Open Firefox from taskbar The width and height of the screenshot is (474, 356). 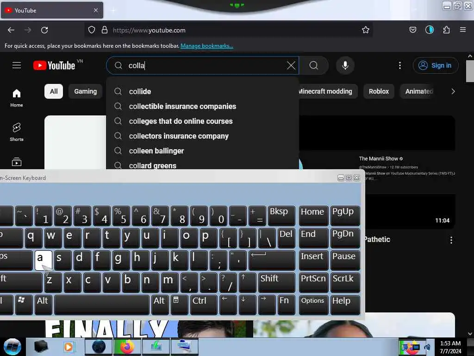pyautogui.click(x=127, y=347)
